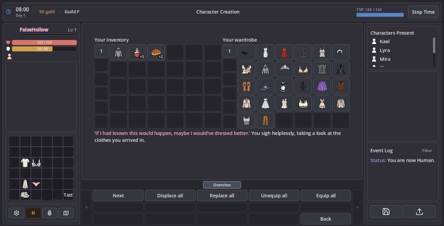The image size is (444, 226).
Task: Open the world map icon
Action: [66, 213]
